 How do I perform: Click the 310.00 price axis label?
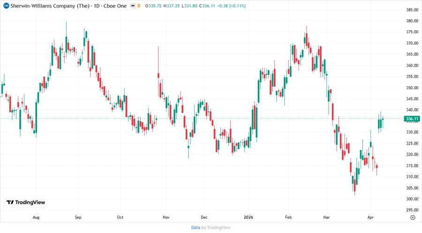(x=412, y=176)
